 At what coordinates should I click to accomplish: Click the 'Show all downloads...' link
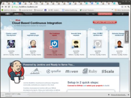pos(118,95)
